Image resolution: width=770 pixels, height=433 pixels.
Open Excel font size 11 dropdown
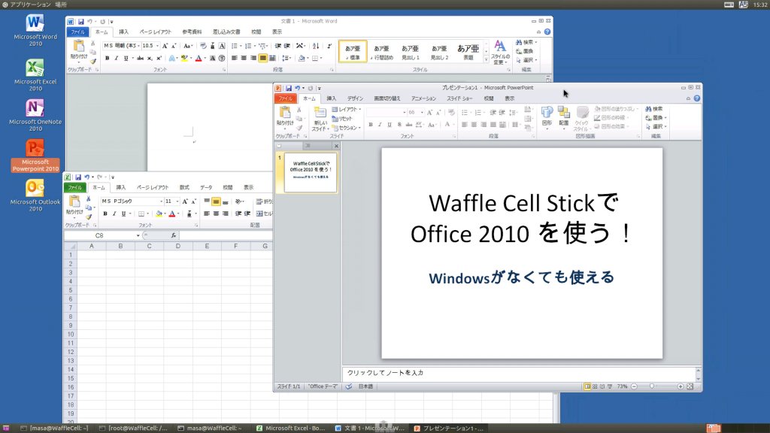(x=177, y=201)
